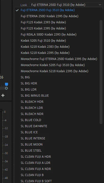Open the Look dropdown combo box

(66, 5)
